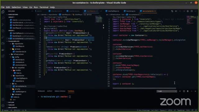Collapse the config folder

tap(16, 57)
